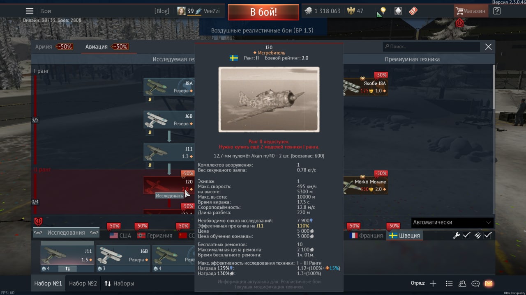Start battle with В бой! button

click(263, 12)
